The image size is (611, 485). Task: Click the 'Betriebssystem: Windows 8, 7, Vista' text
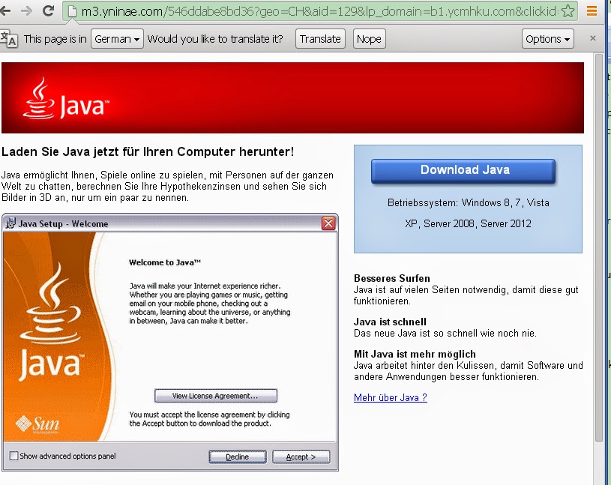[x=469, y=203]
